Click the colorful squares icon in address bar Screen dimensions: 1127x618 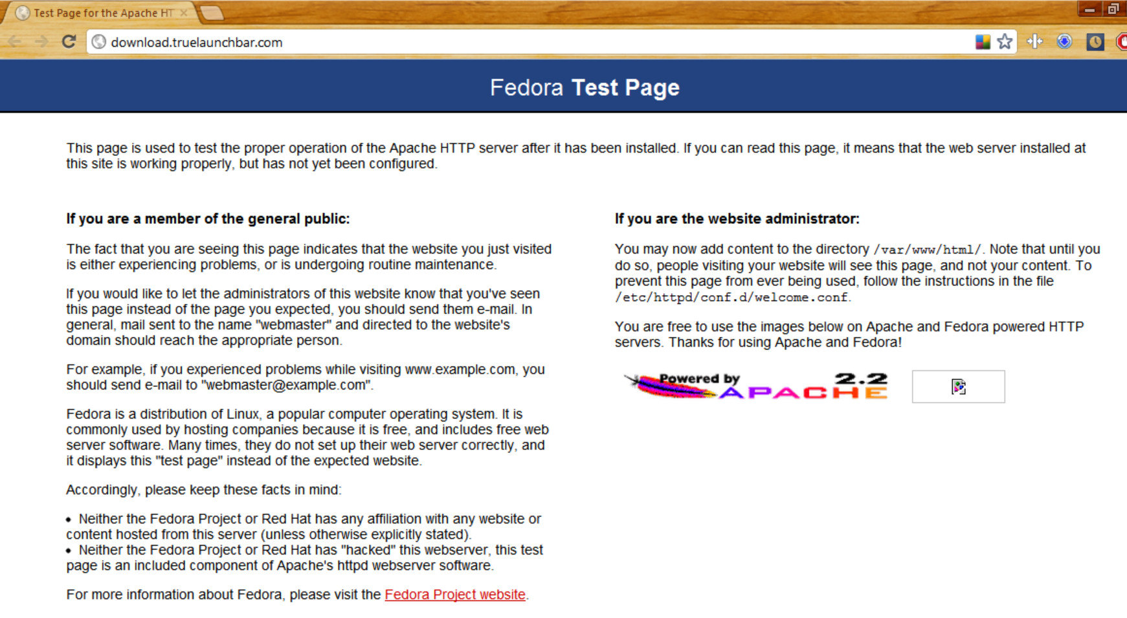click(x=982, y=42)
